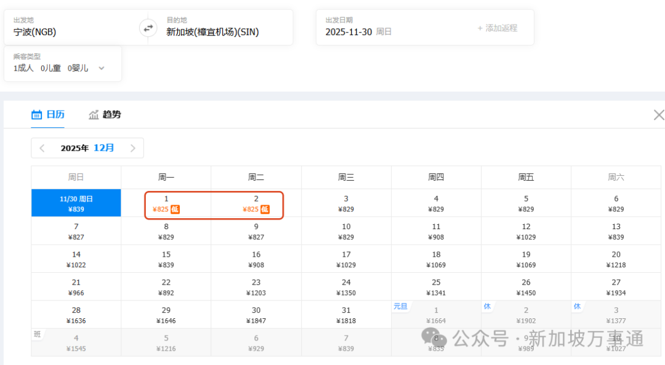Select December 12 priced ¥1029

526,231
